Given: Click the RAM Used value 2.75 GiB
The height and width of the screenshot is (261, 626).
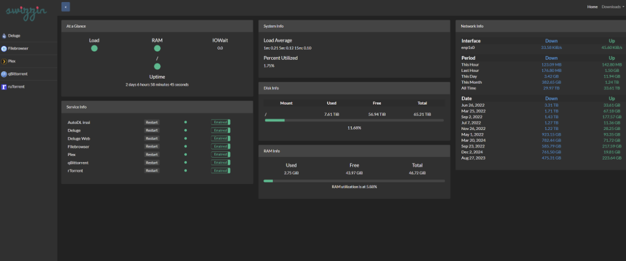Looking at the screenshot, I should pos(291,173).
